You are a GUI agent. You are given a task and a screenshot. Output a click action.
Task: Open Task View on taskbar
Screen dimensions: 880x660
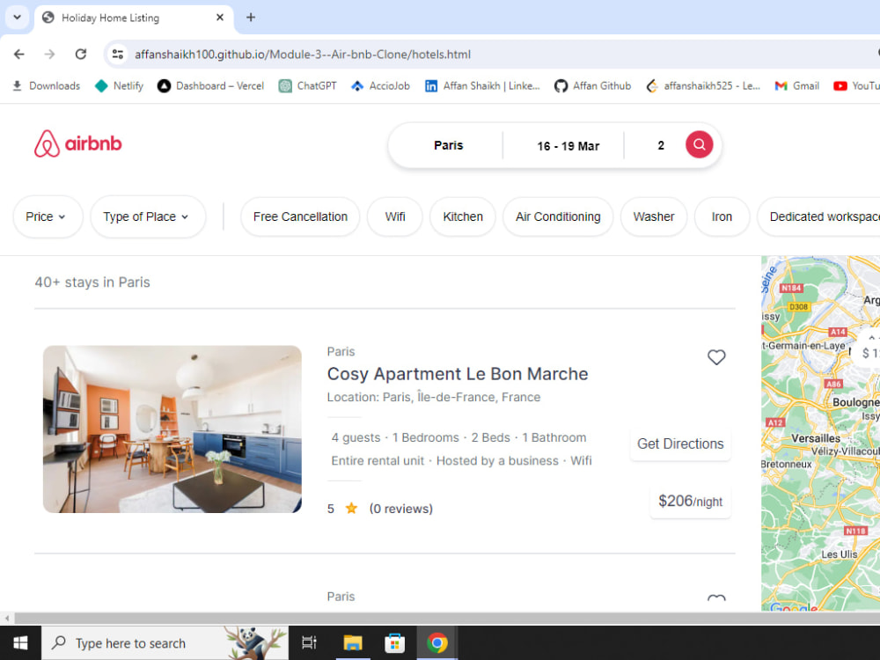coord(309,642)
